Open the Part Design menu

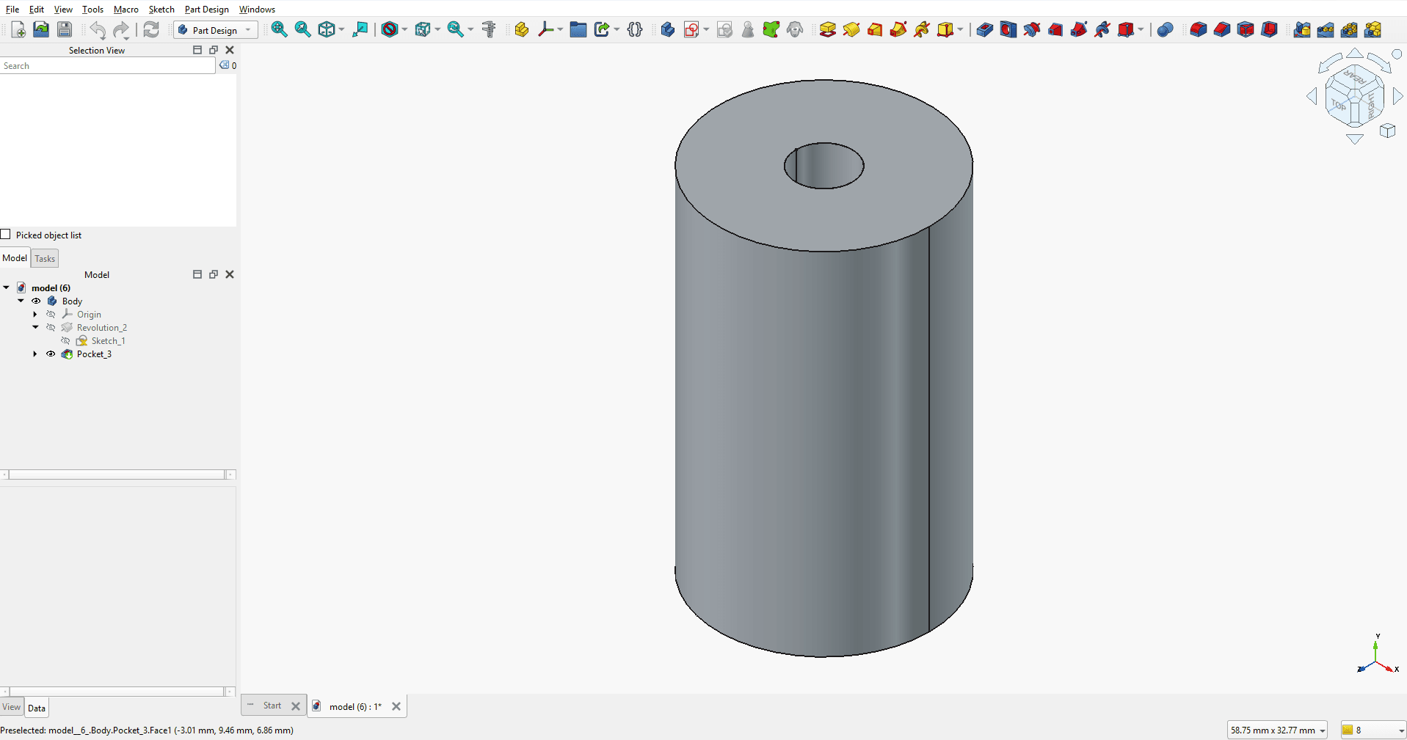click(x=206, y=9)
